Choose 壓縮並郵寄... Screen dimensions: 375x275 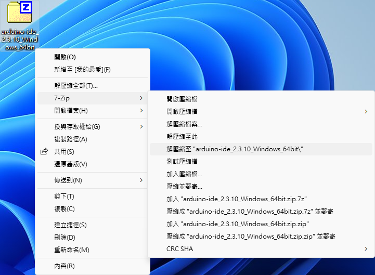[x=261, y=186]
